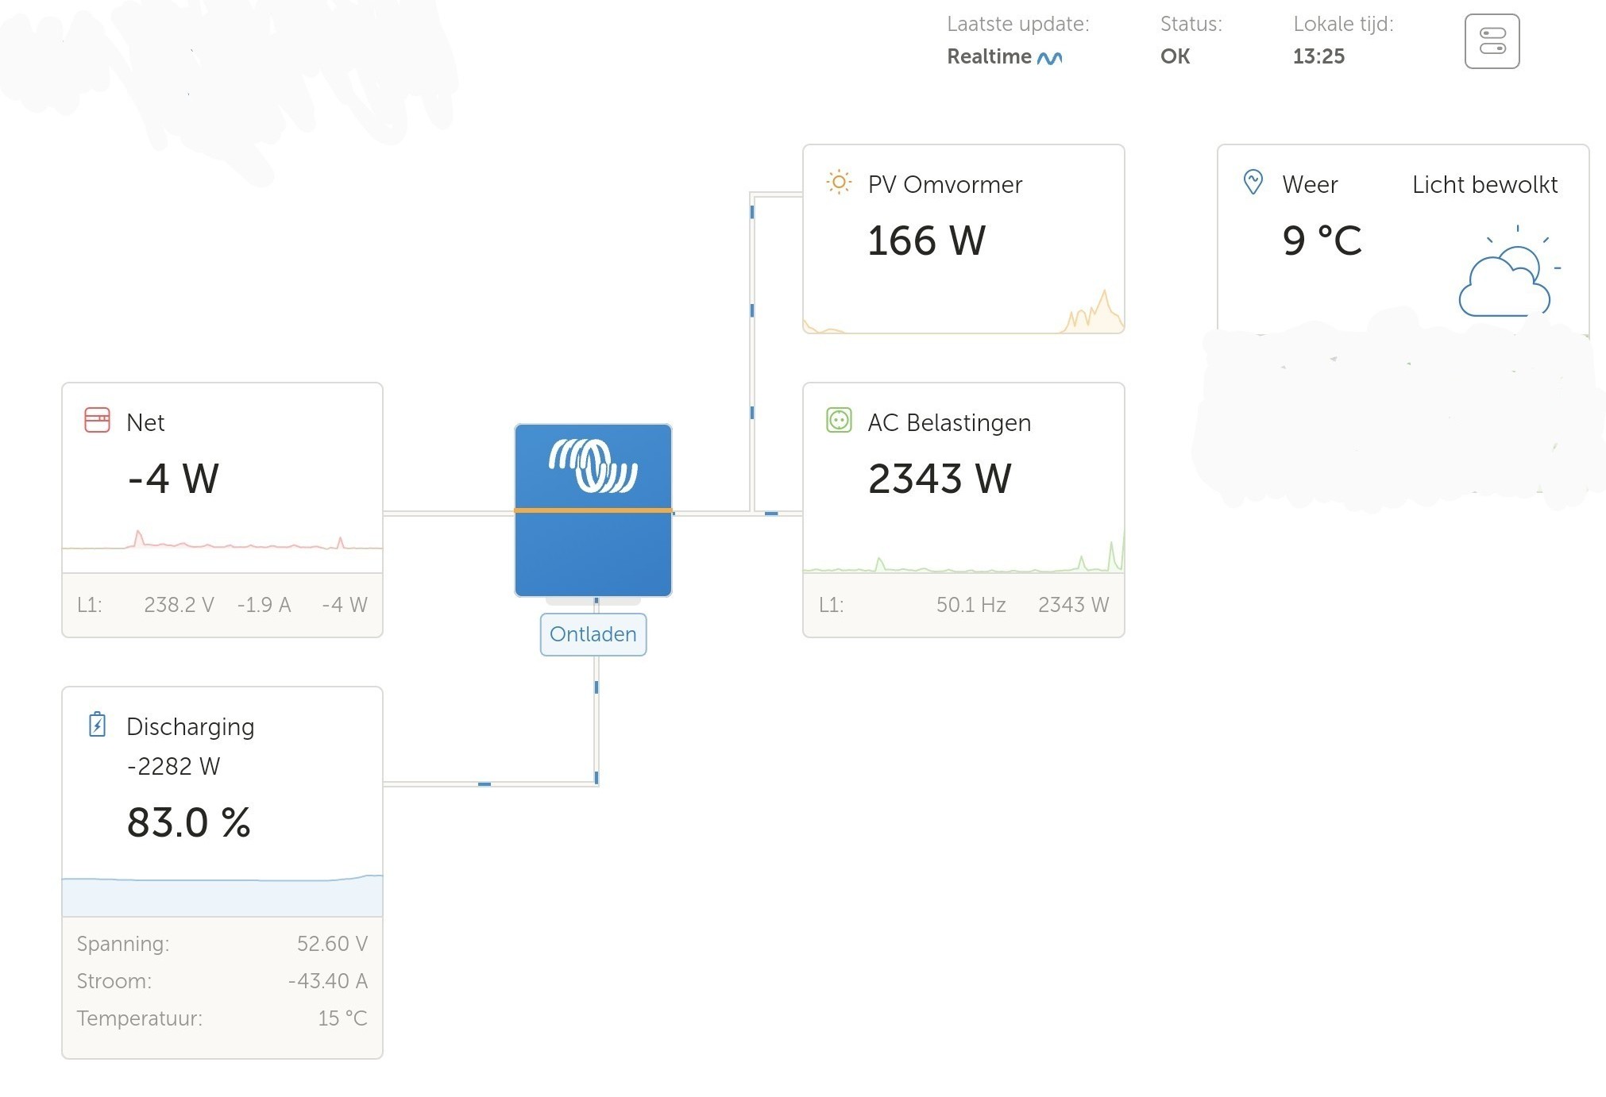The height and width of the screenshot is (1097, 1606).
Task: Click the red Net power sparkline graph
Action: point(222,545)
